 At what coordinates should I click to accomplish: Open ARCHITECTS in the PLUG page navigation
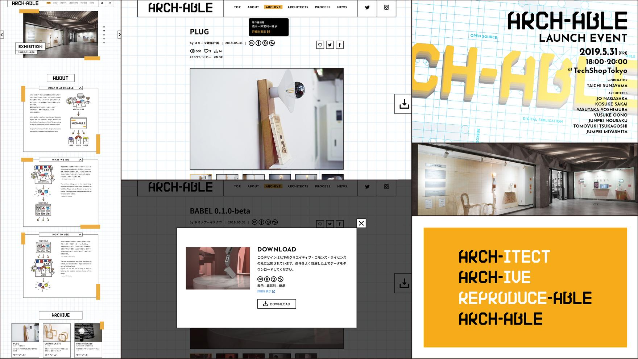298,7
